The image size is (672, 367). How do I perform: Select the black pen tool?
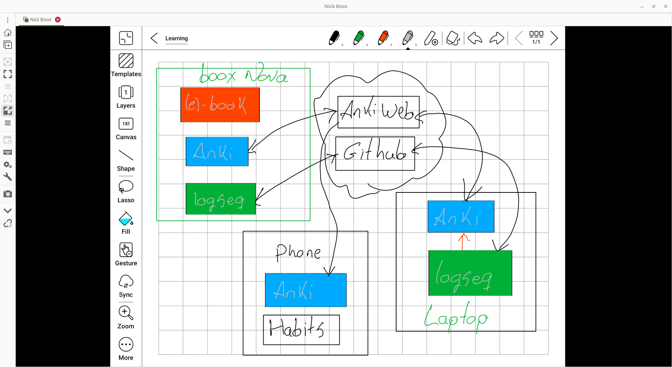coord(334,38)
